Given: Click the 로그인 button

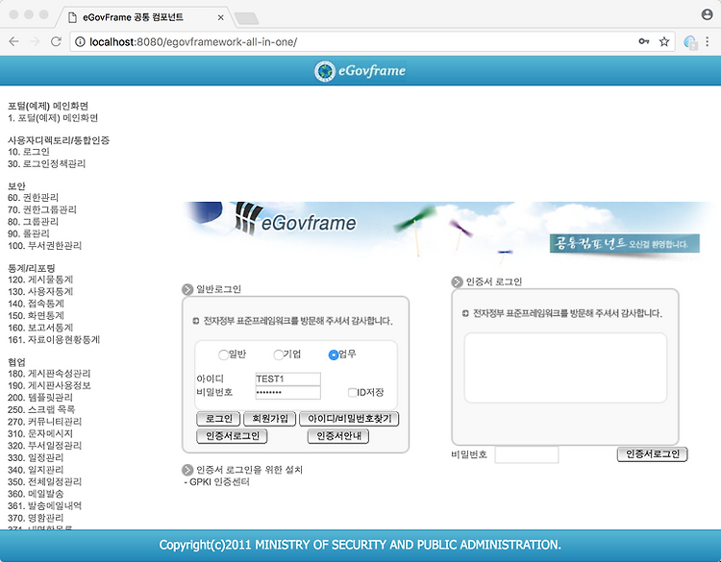Looking at the screenshot, I should point(218,419).
